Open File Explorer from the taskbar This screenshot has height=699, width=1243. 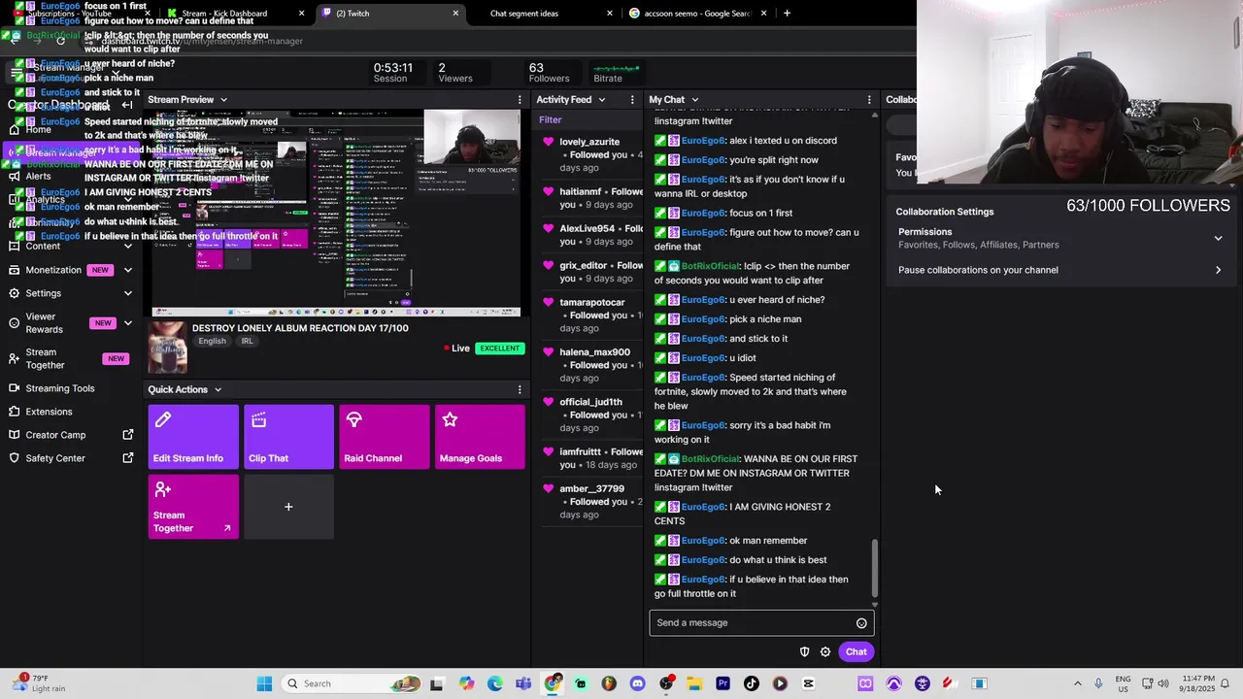tap(694, 683)
